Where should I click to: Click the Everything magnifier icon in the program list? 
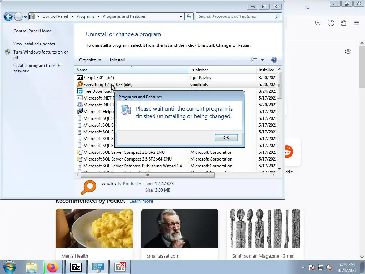(x=79, y=84)
